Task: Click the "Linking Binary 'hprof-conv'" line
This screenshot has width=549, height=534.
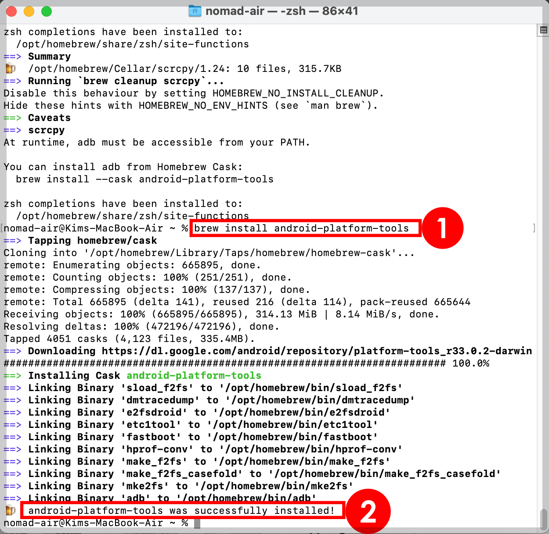Action: (203, 449)
